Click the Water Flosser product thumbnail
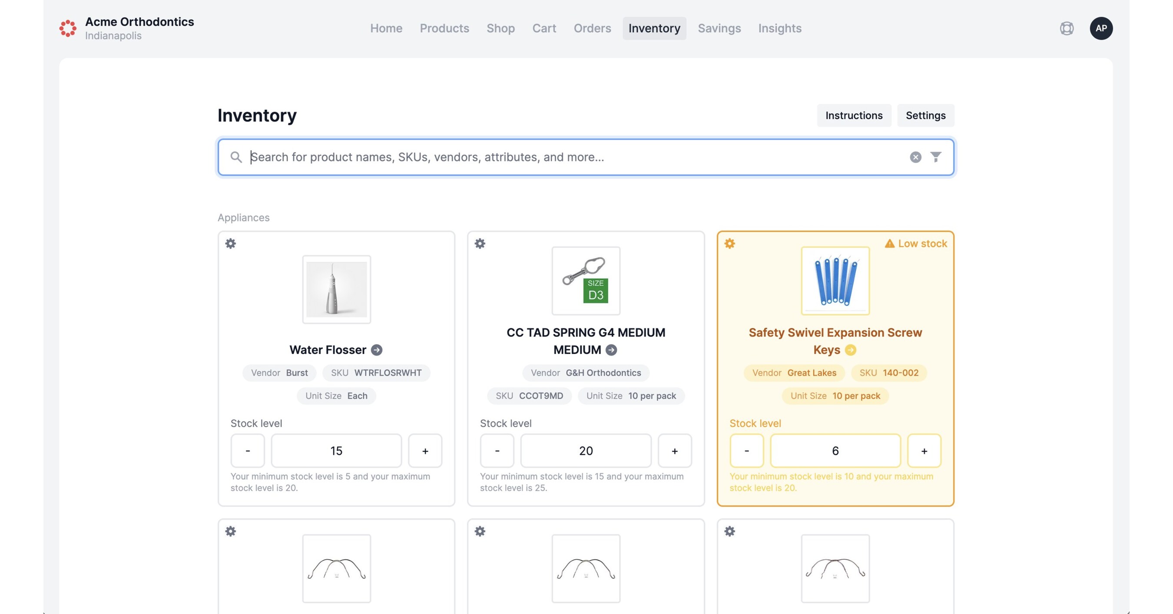The width and height of the screenshot is (1173, 614). [337, 290]
